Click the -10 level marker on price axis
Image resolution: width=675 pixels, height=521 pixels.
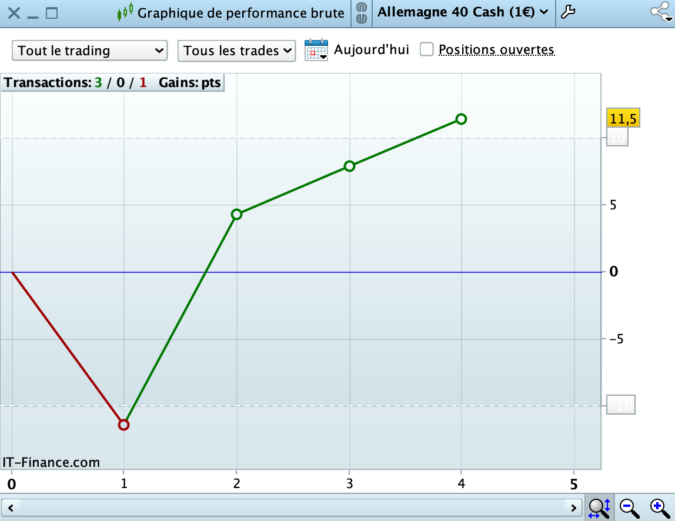coord(621,405)
